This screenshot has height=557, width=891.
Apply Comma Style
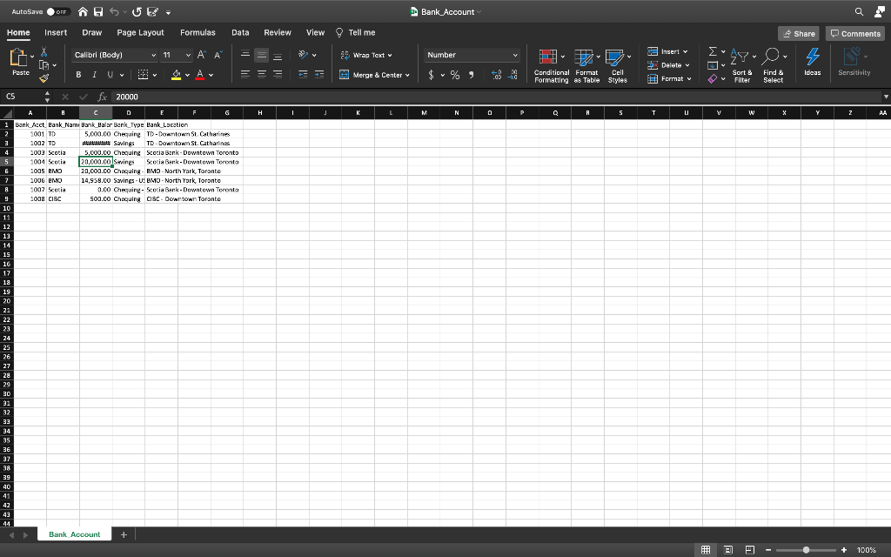click(472, 75)
